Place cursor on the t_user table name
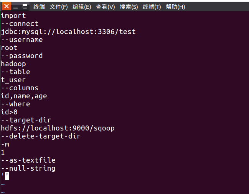 13,80
